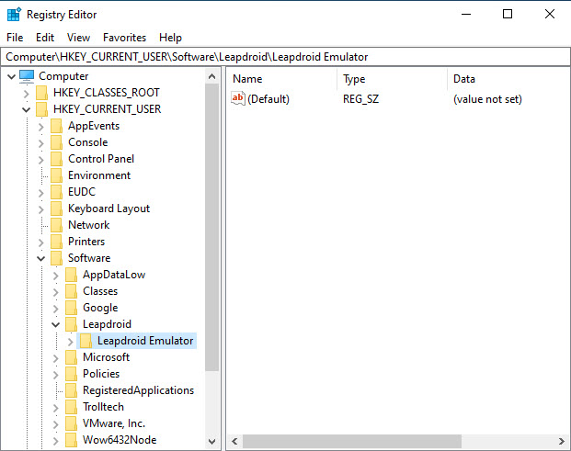This screenshot has width=571, height=451.
Task: Click the Google folder icon
Action: (71, 308)
